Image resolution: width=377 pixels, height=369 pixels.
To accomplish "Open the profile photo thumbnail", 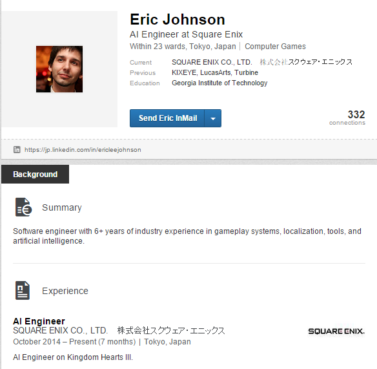I will (59, 69).
